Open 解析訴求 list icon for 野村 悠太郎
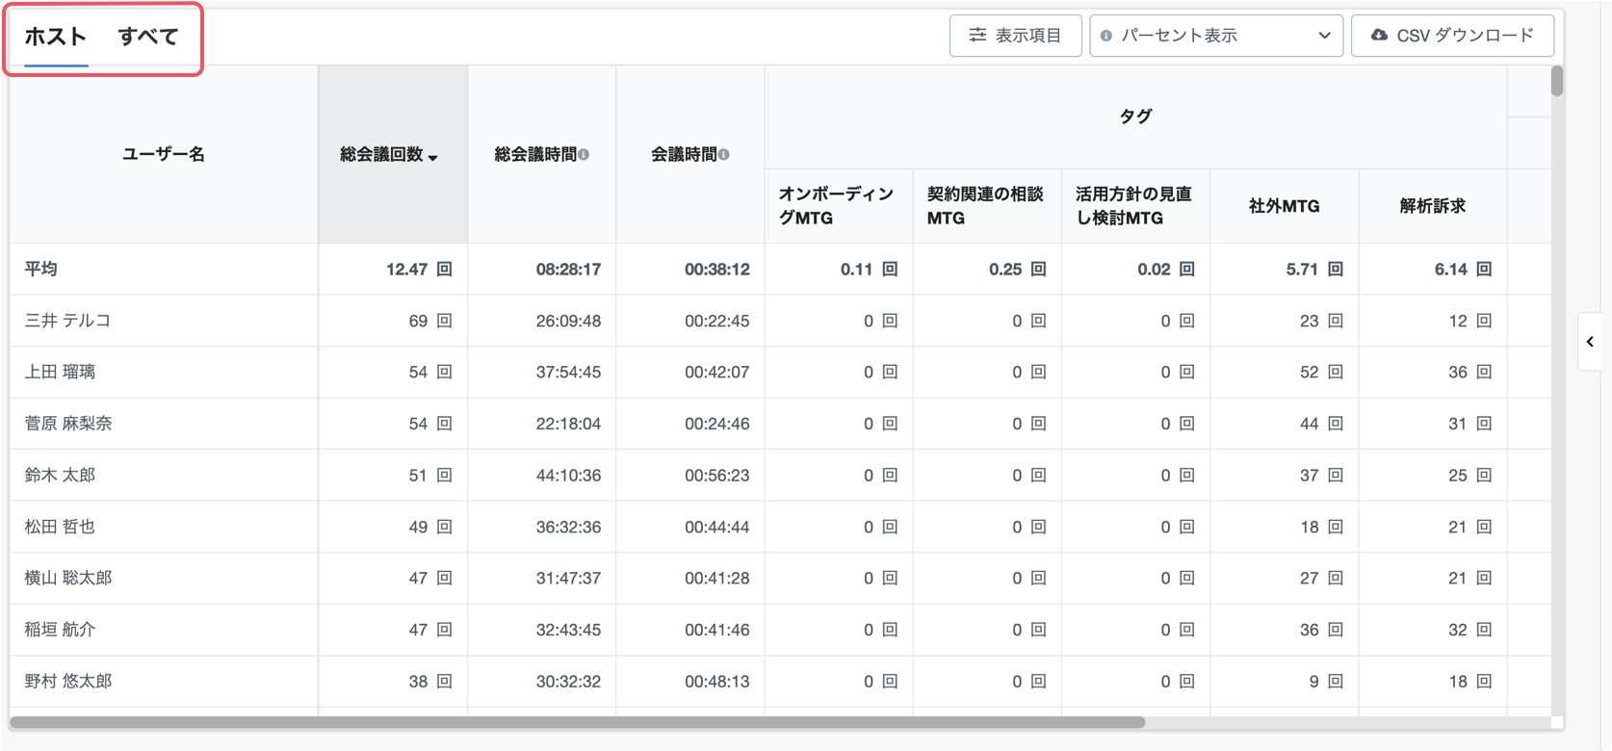 tap(1484, 682)
